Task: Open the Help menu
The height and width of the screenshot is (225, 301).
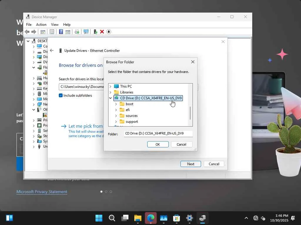Action: [x=67, y=25]
